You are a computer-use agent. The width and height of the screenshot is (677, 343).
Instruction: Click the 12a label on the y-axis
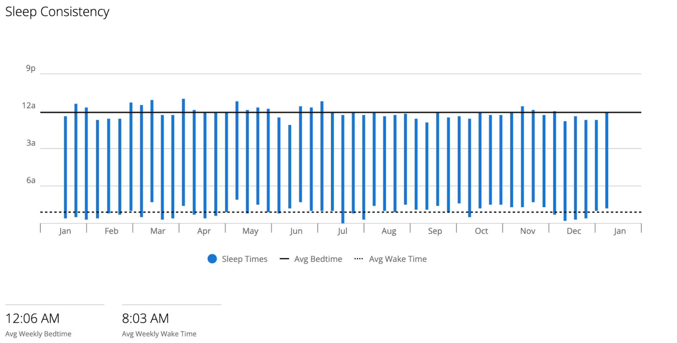coord(29,106)
